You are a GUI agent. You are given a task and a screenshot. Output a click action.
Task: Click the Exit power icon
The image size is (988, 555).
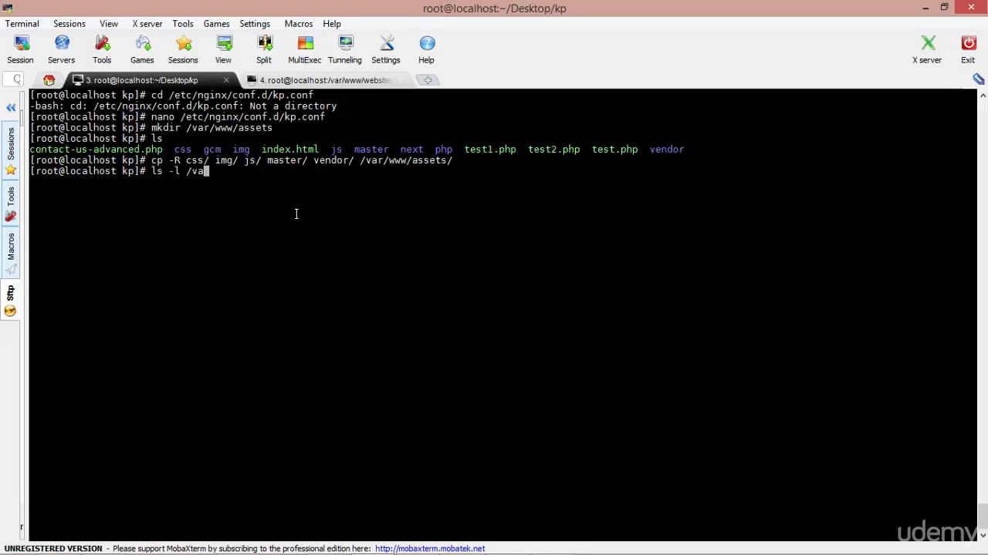[x=968, y=49]
